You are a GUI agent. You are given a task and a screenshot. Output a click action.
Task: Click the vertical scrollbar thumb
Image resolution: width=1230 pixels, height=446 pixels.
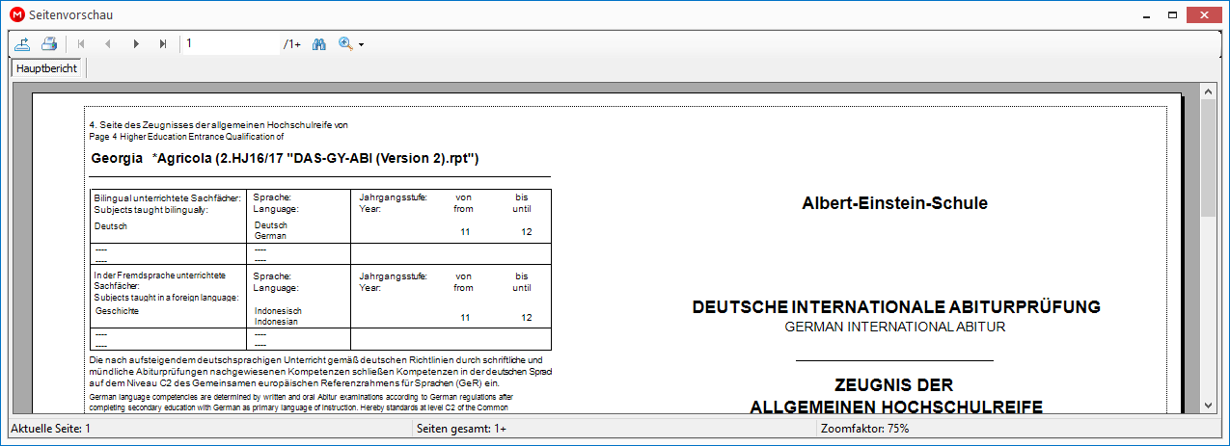1208,159
